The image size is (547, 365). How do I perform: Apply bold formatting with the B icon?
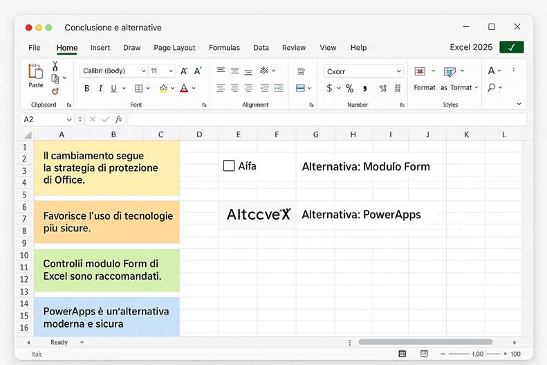86,88
